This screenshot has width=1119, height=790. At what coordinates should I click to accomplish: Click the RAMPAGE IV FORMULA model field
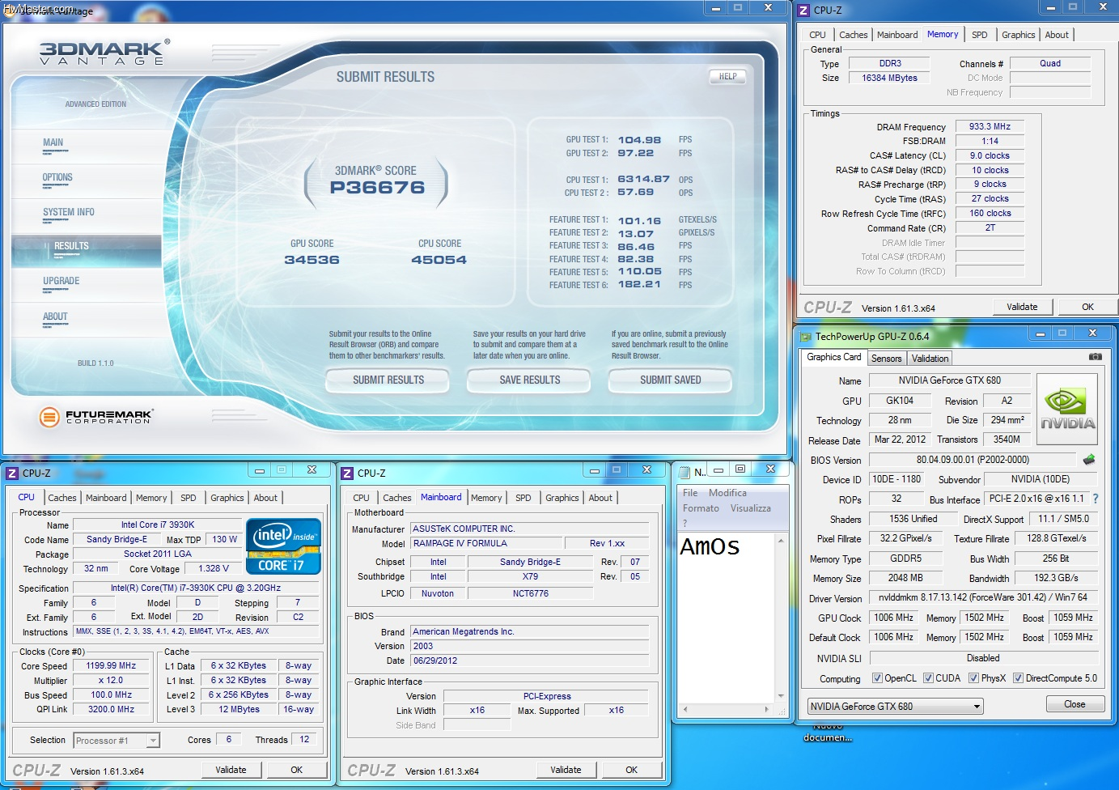point(486,543)
